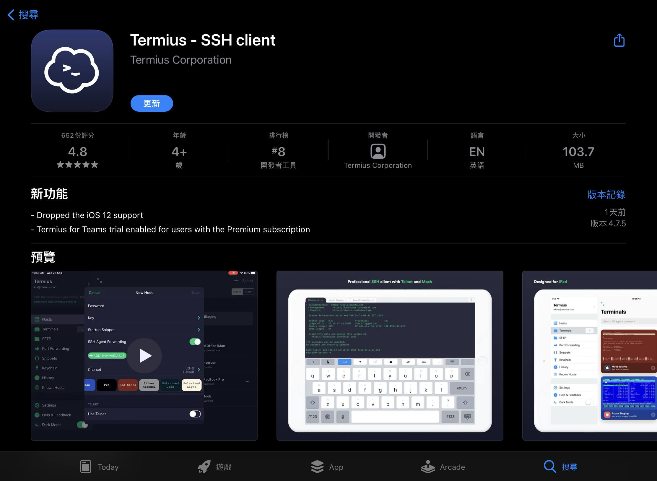The width and height of the screenshot is (657, 481).
Task: Toggle Use Telnet switch in preview
Action: coord(195,414)
